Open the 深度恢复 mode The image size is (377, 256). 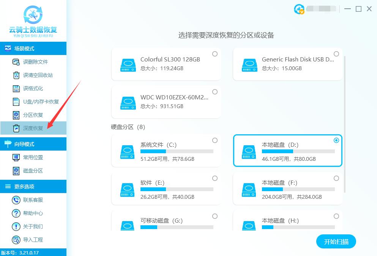tap(33, 128)
